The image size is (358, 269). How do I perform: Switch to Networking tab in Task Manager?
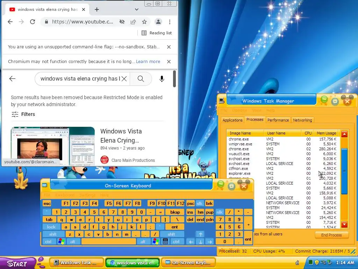click(x=302, y=120)
